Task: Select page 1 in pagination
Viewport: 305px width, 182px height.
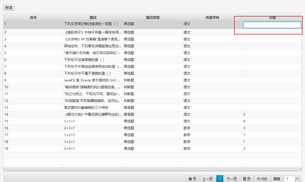Action: pos(220,179)
